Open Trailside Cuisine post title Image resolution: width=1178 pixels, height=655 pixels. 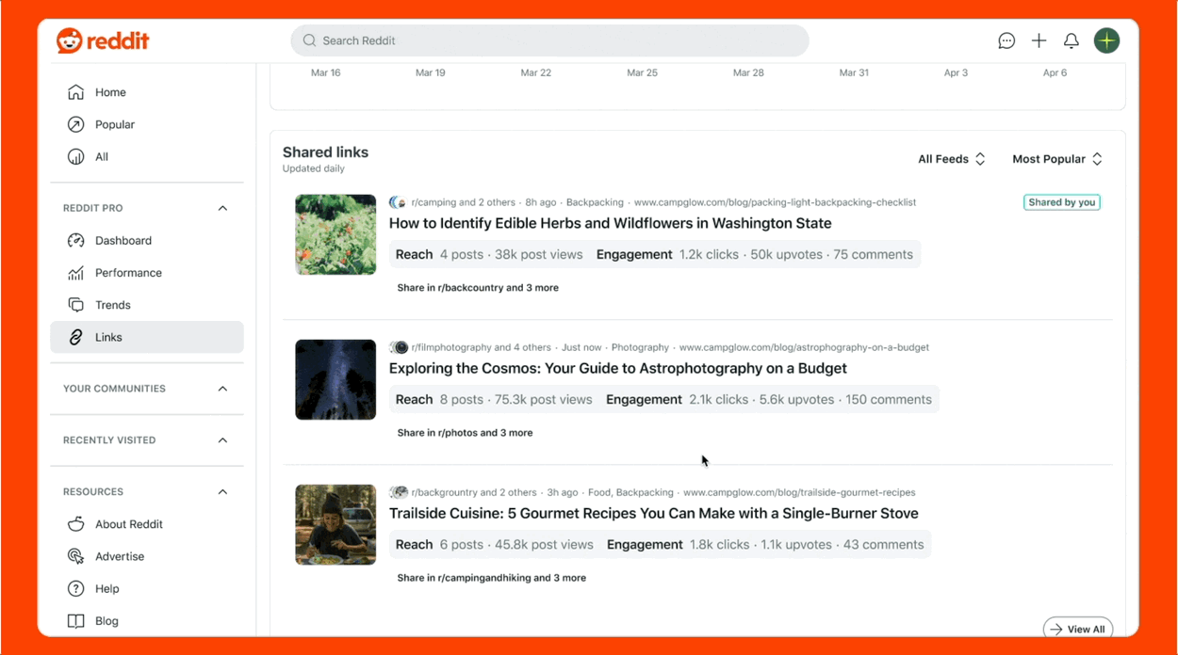[653, 513]
